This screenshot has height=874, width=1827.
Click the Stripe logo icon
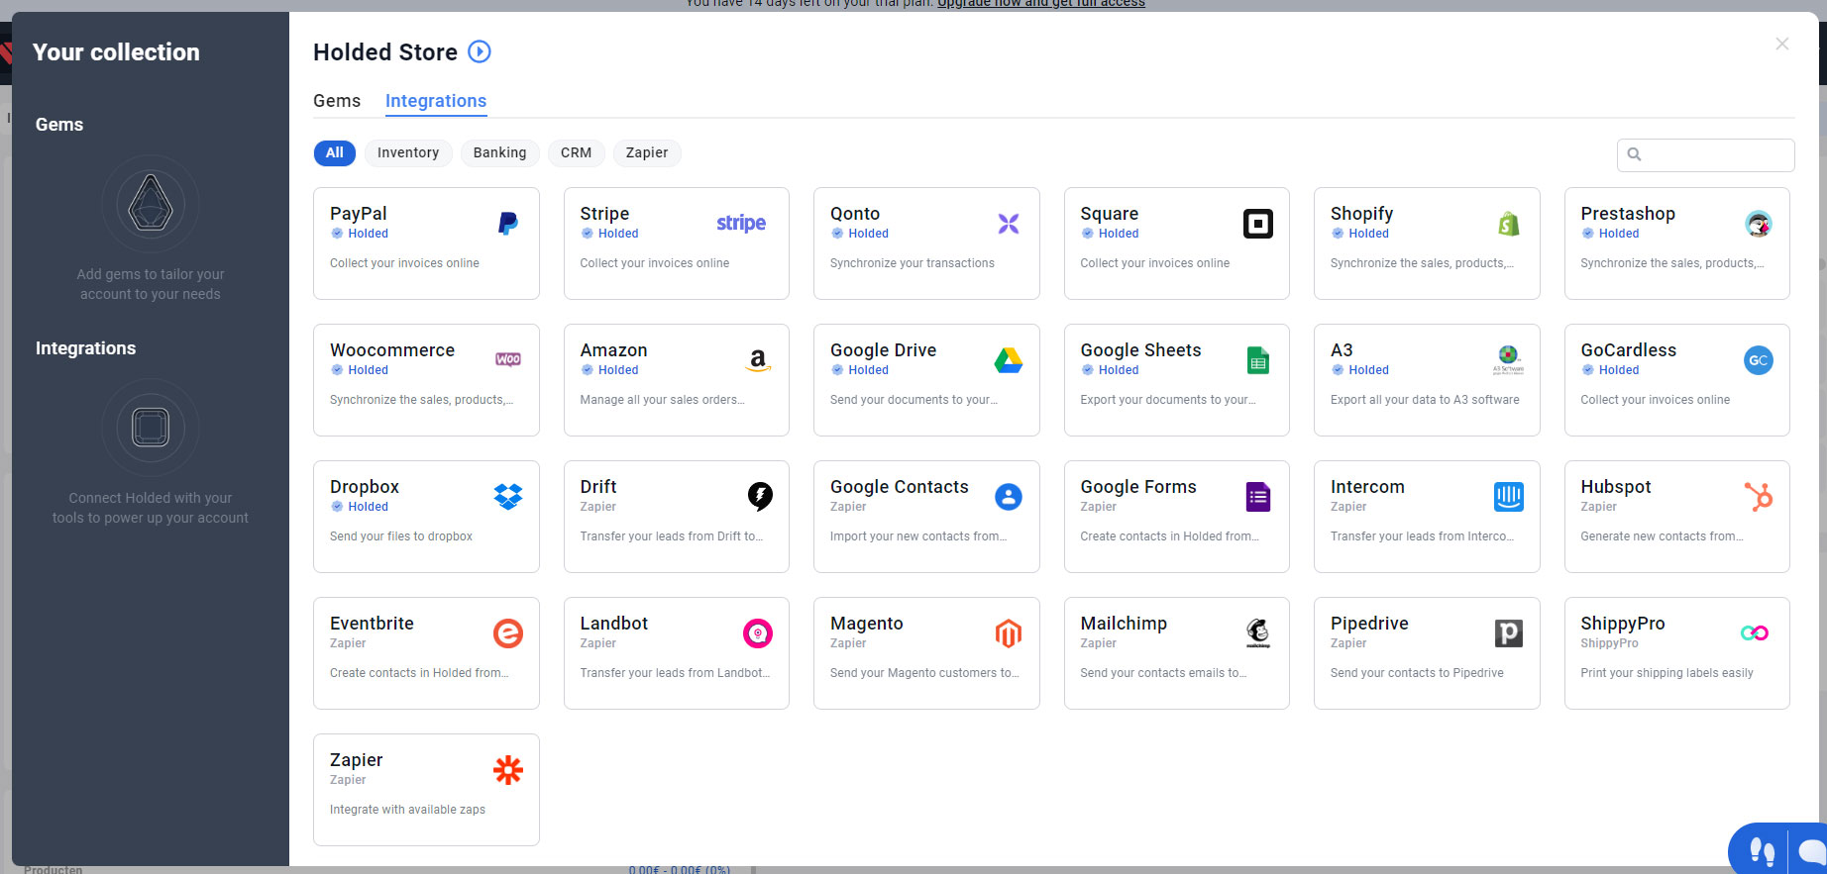pos(741,224)
